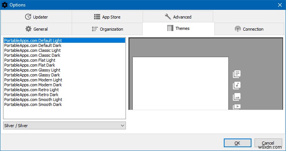Click the Pictures icon in theme preview
286x151 pixels.
point(237,97)
